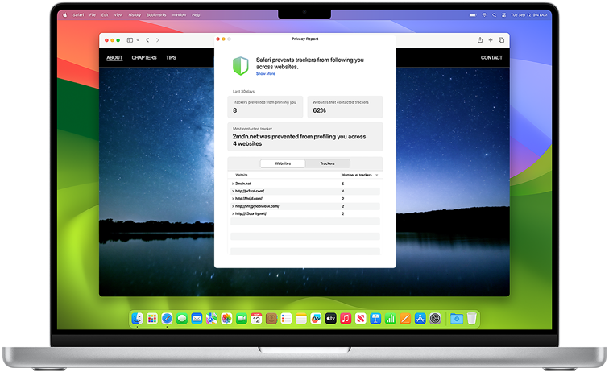Switch to the Trackers segment
The width and height of the screenshot is (609, 372).
click(327, 163)
